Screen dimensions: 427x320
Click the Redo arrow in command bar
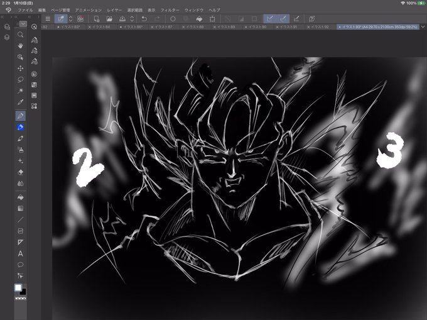point(158,18)
